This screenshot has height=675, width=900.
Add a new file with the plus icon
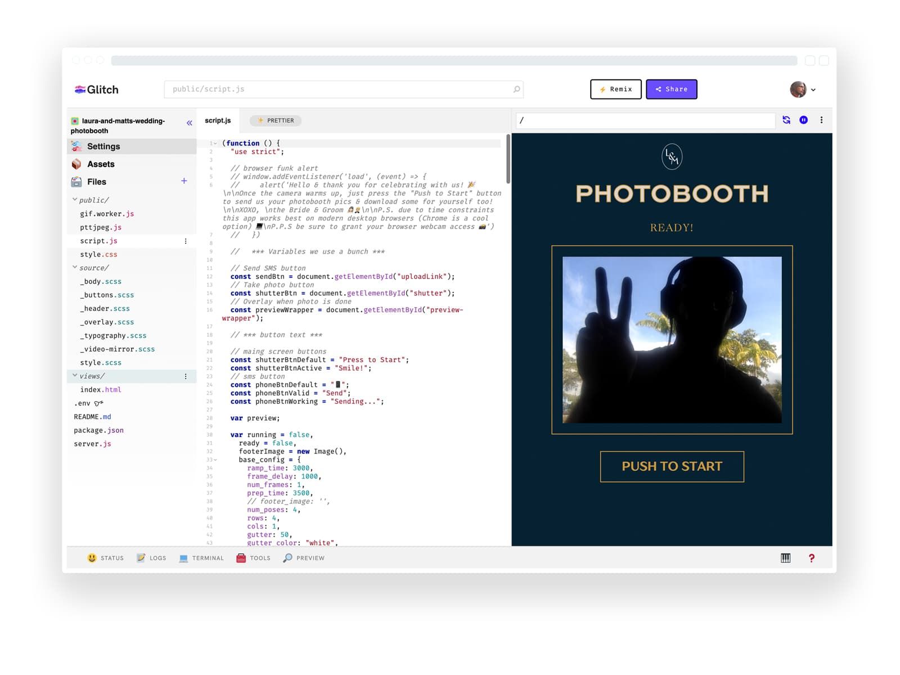[184, 181]
